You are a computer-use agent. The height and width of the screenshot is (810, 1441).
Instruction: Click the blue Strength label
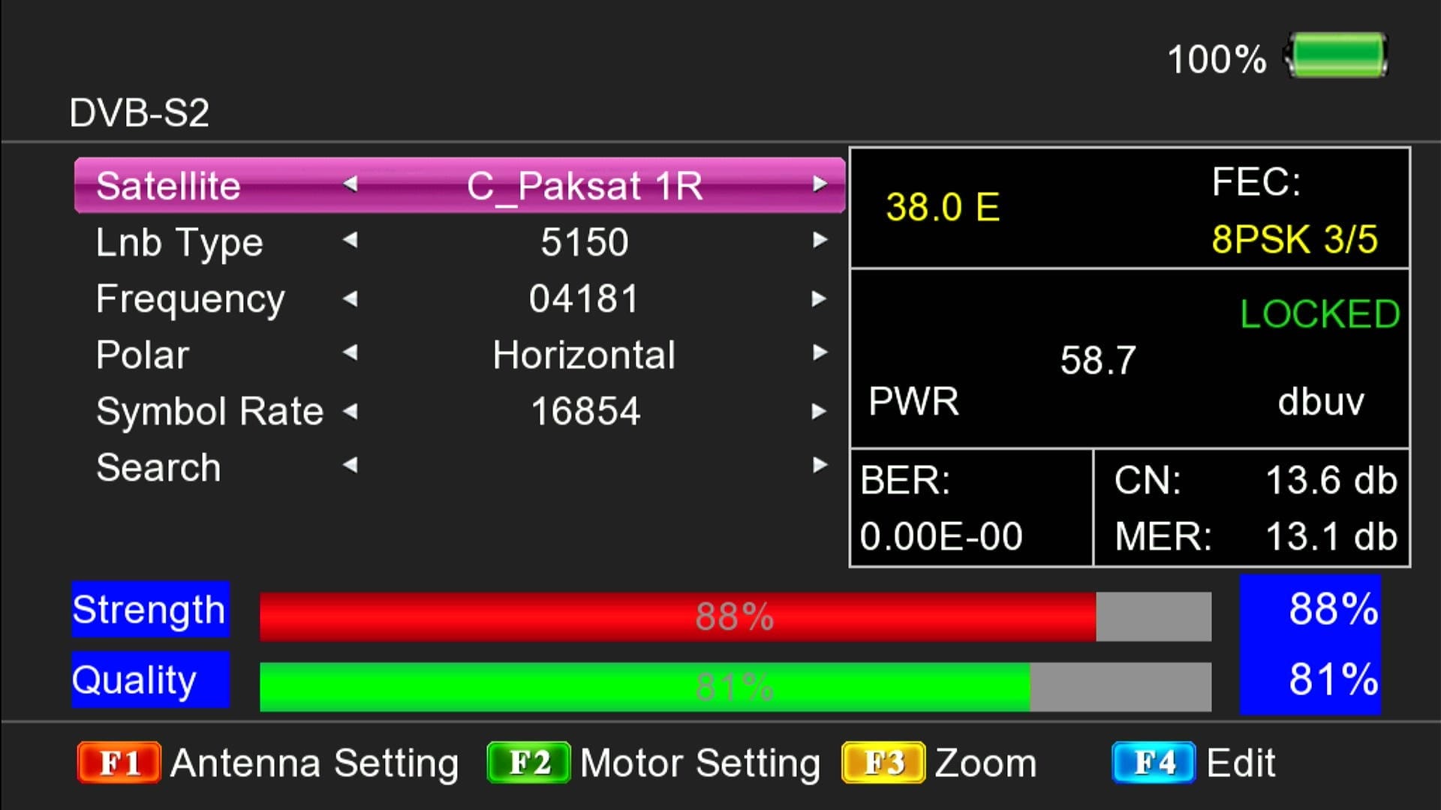coord(150,609)
